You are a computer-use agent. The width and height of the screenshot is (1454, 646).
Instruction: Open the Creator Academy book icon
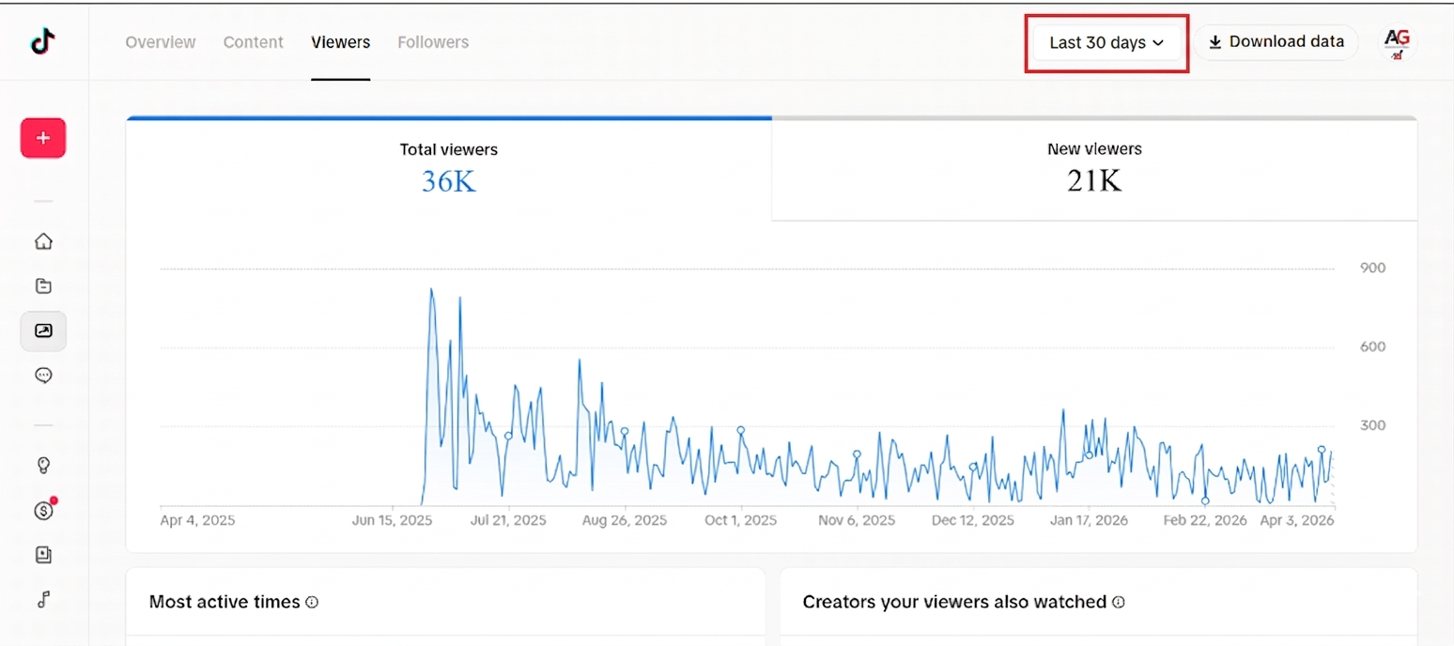[43, 555]
